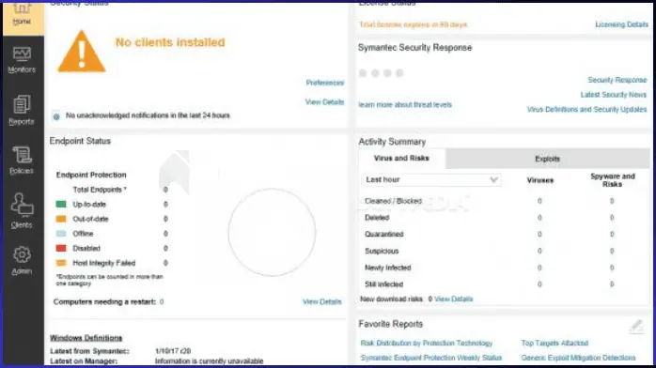
Task: Click the light blue Offline swatch
Action: [x=61, y=234]
